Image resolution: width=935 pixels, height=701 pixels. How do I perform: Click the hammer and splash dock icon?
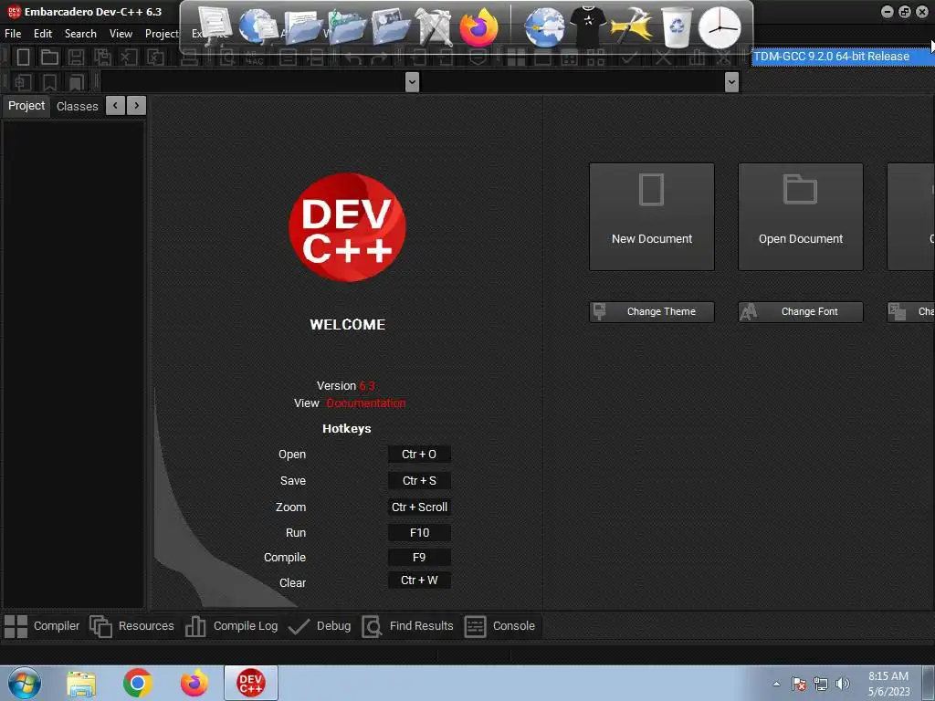632,26
